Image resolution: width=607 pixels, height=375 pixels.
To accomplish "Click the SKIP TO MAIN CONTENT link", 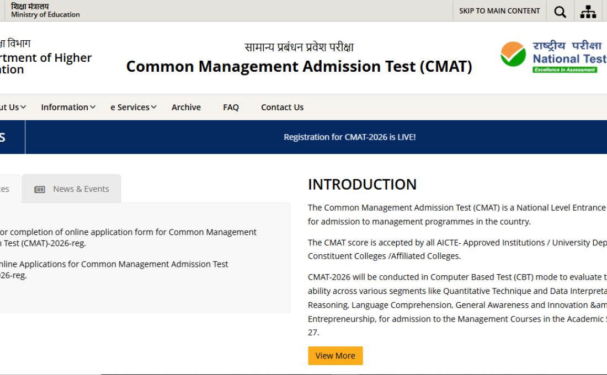I will pos(498,10).
